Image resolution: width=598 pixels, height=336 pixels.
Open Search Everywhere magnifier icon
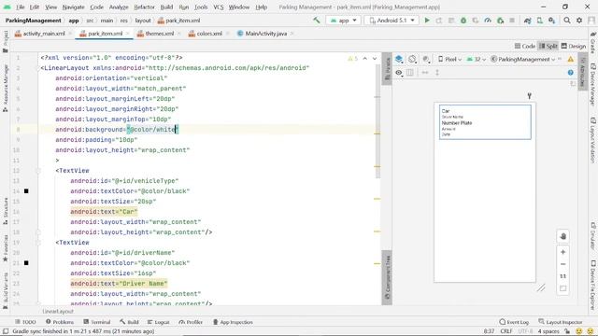pos(567,21)
